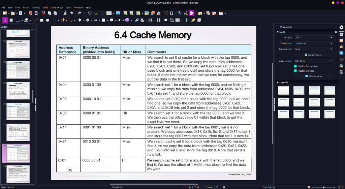This screenshot has height=189, width=345.
Task: Collapse the Layouts section in Properties
Action: pyautogui.click(x=278, y=82)
